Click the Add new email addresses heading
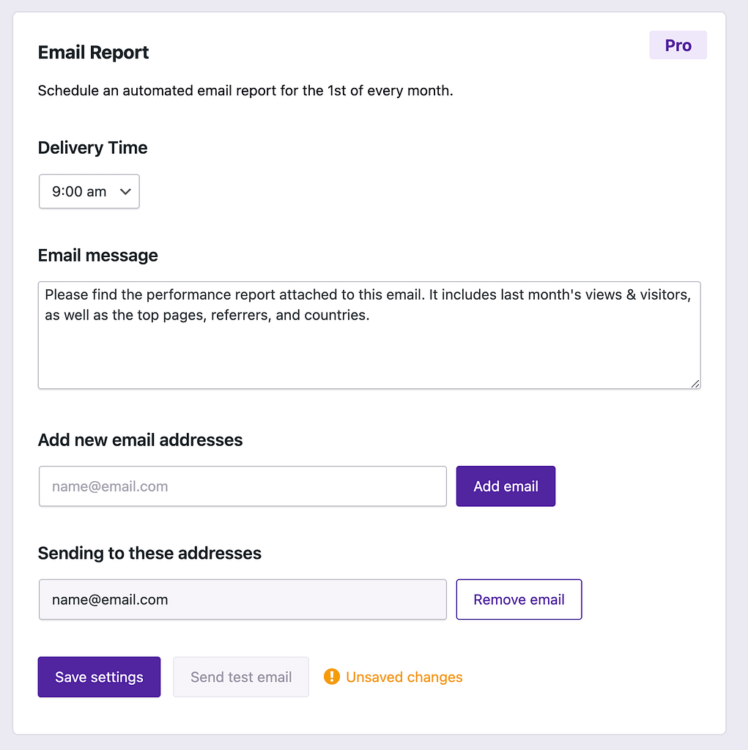 [x=140, y=439]
